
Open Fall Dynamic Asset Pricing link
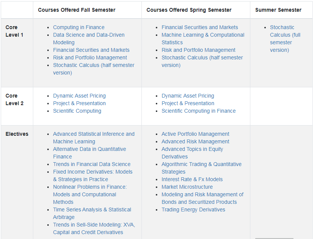click(x=79, y=96)
